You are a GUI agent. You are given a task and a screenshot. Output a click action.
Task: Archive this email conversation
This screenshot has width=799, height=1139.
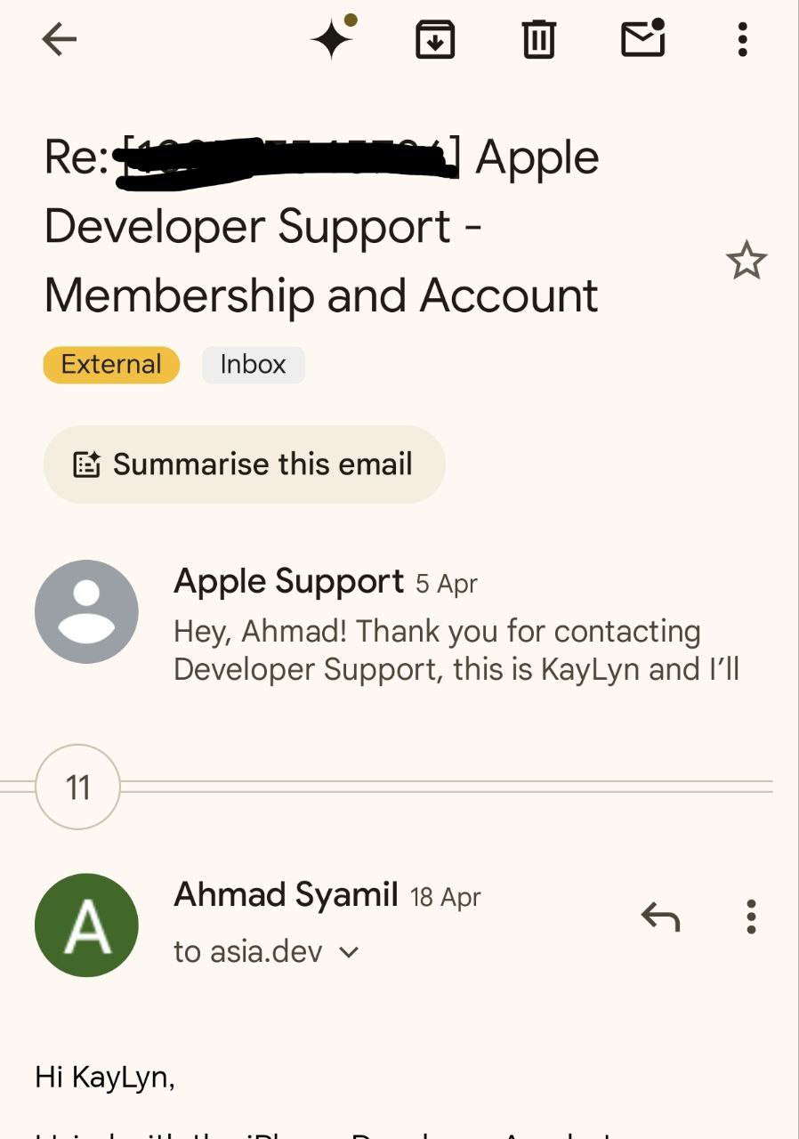pyautogui.click(x=435, y=39)
